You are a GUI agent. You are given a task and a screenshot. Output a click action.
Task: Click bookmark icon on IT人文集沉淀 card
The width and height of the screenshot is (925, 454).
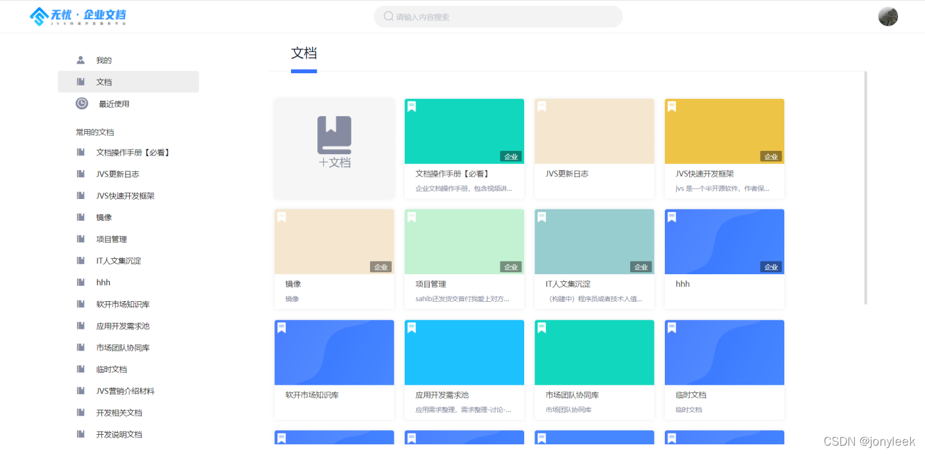(x=542, y=217)
